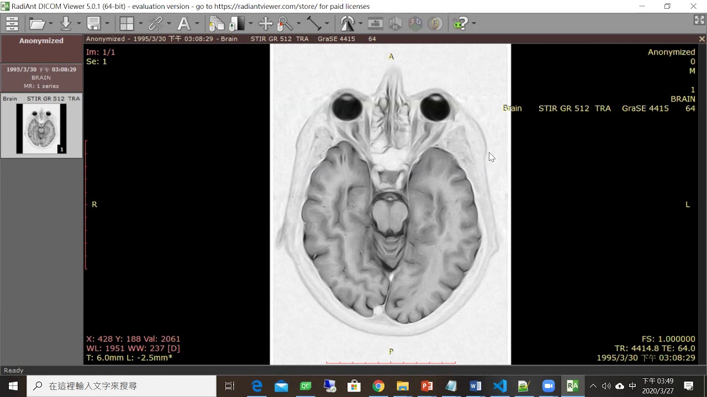Open Word from the taskbar
The width and height of the screenshot is (707, 397).
(476, 386)
